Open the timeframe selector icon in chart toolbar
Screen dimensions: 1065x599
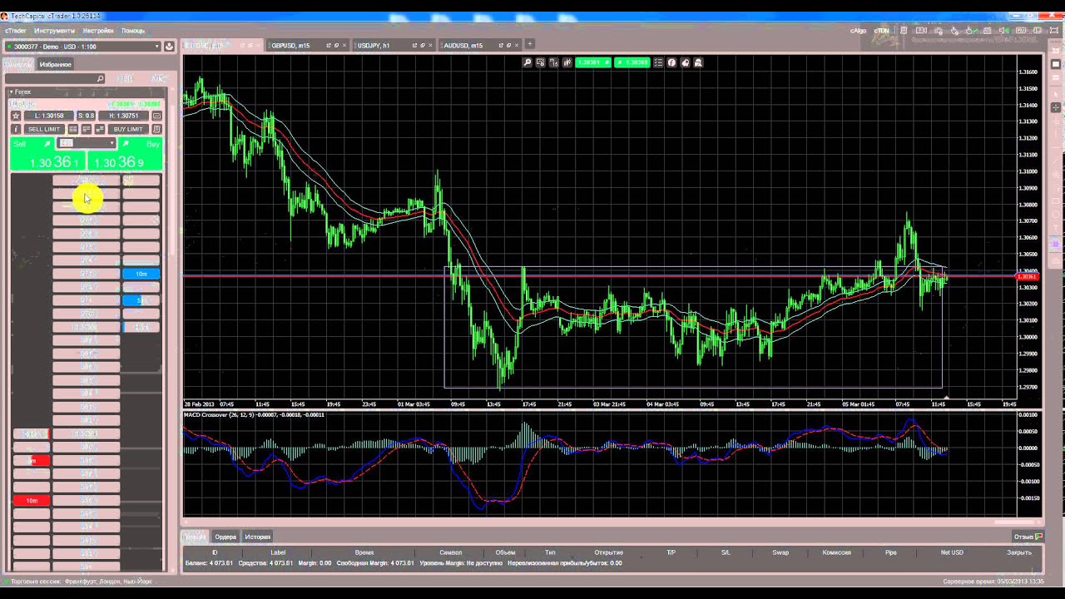pyautogui.click(x=554, y=62)
